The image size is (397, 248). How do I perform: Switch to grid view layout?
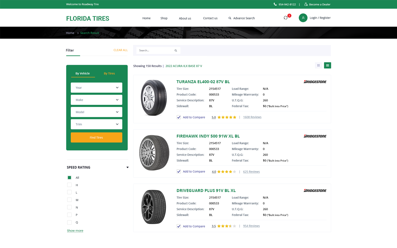[318, 65]
